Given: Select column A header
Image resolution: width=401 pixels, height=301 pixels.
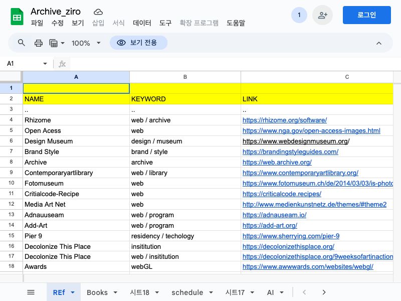Looking at the screenshot, I should [76, 77].
